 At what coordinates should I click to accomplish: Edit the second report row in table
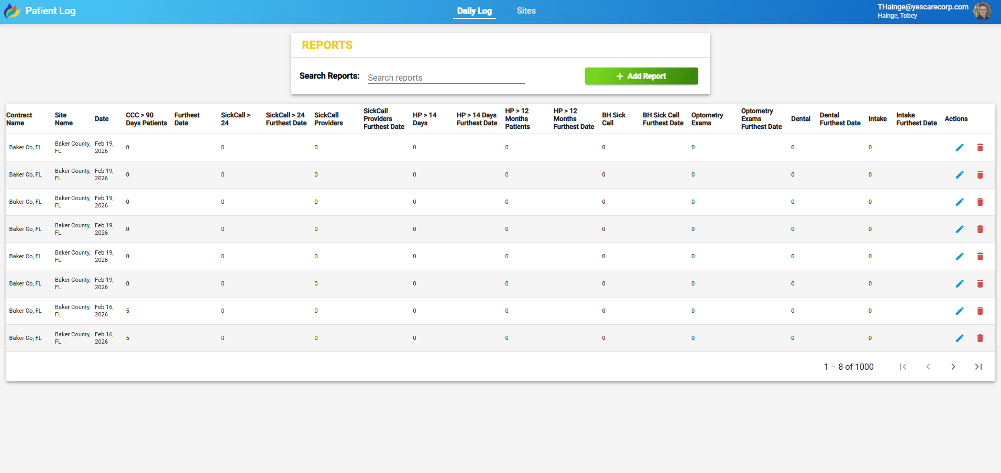click(x=960, y=175)
